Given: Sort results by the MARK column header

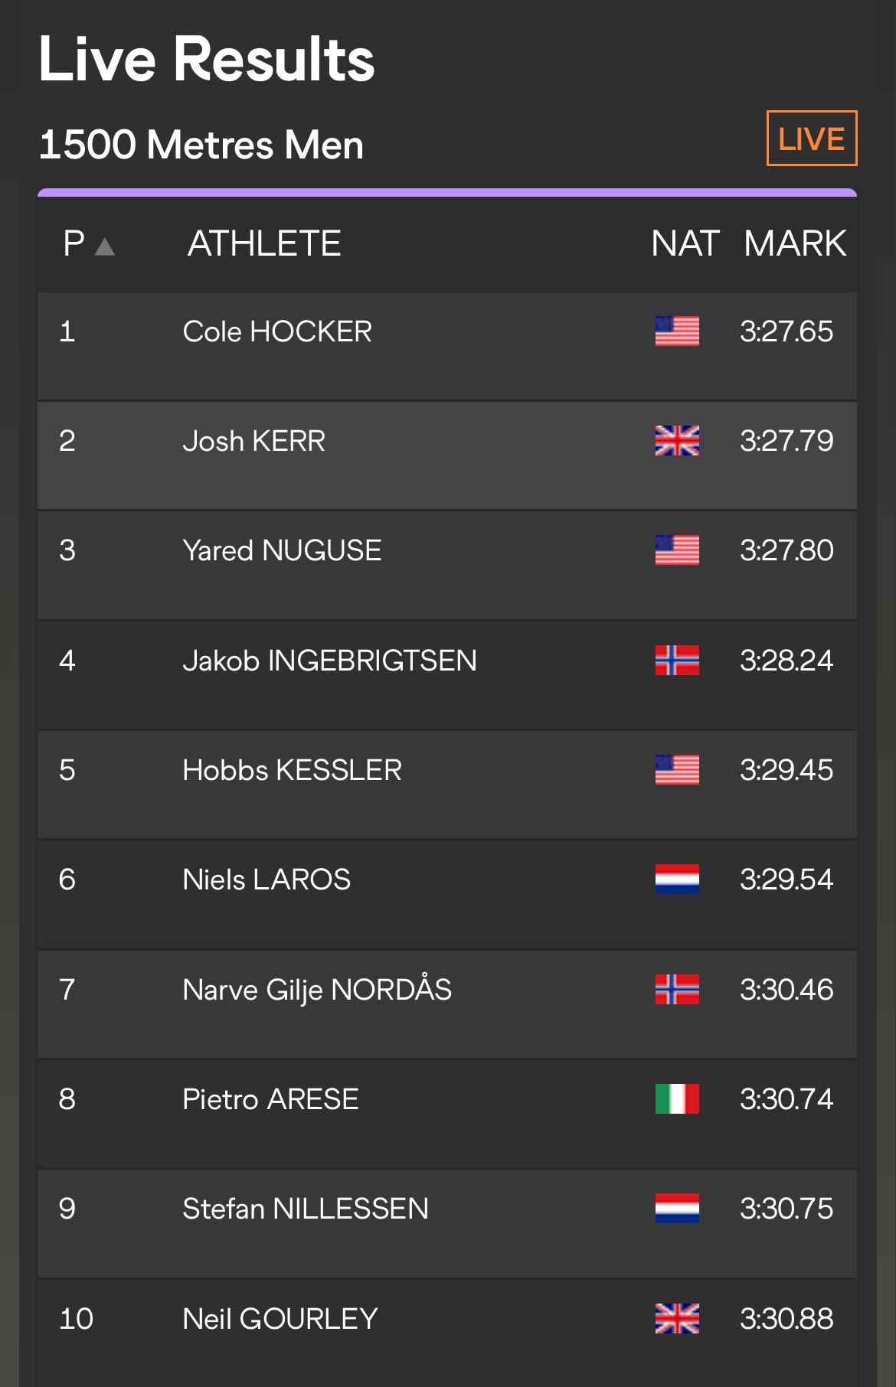Looking at the screenshot, I should click(795, 244).
